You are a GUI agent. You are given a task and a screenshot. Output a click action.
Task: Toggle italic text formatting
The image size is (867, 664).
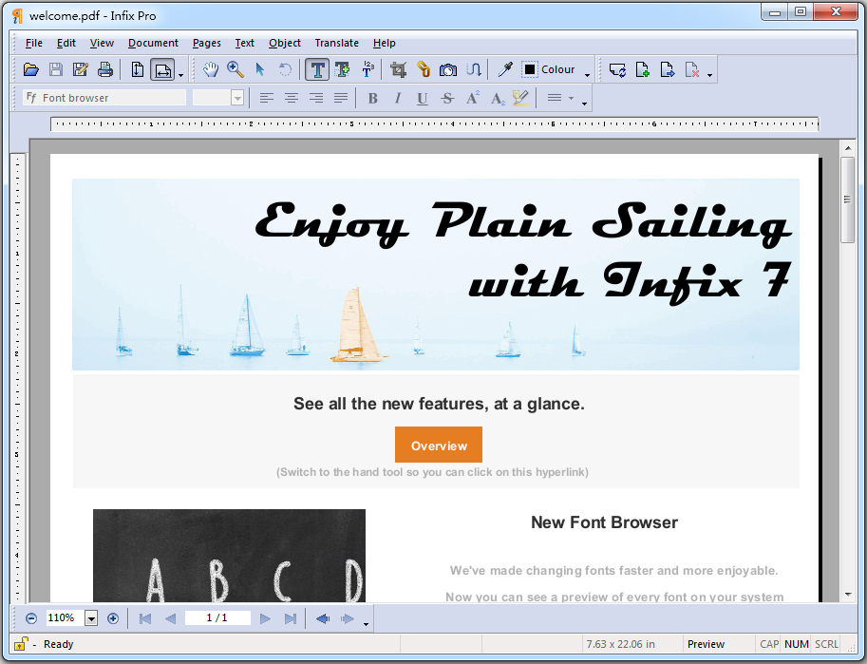pos(397,98)
